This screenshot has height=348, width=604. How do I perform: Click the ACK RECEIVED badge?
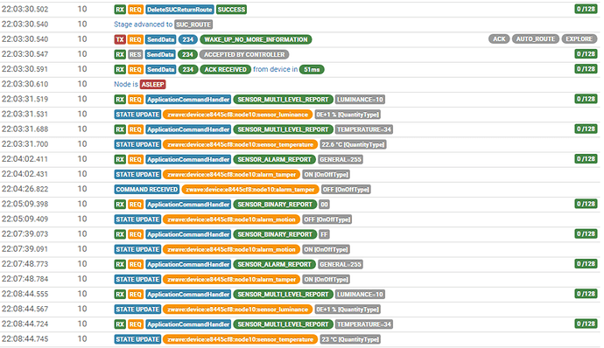pyautogui.click(x=225, y=69)
